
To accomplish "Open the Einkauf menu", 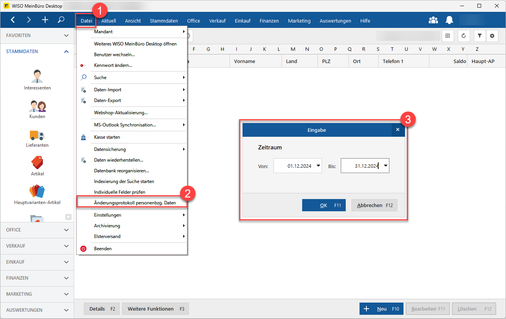I will pos(242,21).
